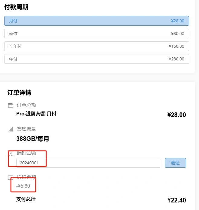The image size is (199, 210).
Task: Click the coupon code input field
Action: (88, 163)
